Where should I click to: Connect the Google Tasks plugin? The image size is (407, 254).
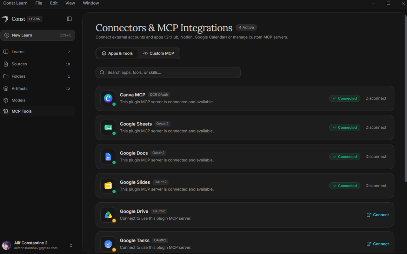point(378,244)
